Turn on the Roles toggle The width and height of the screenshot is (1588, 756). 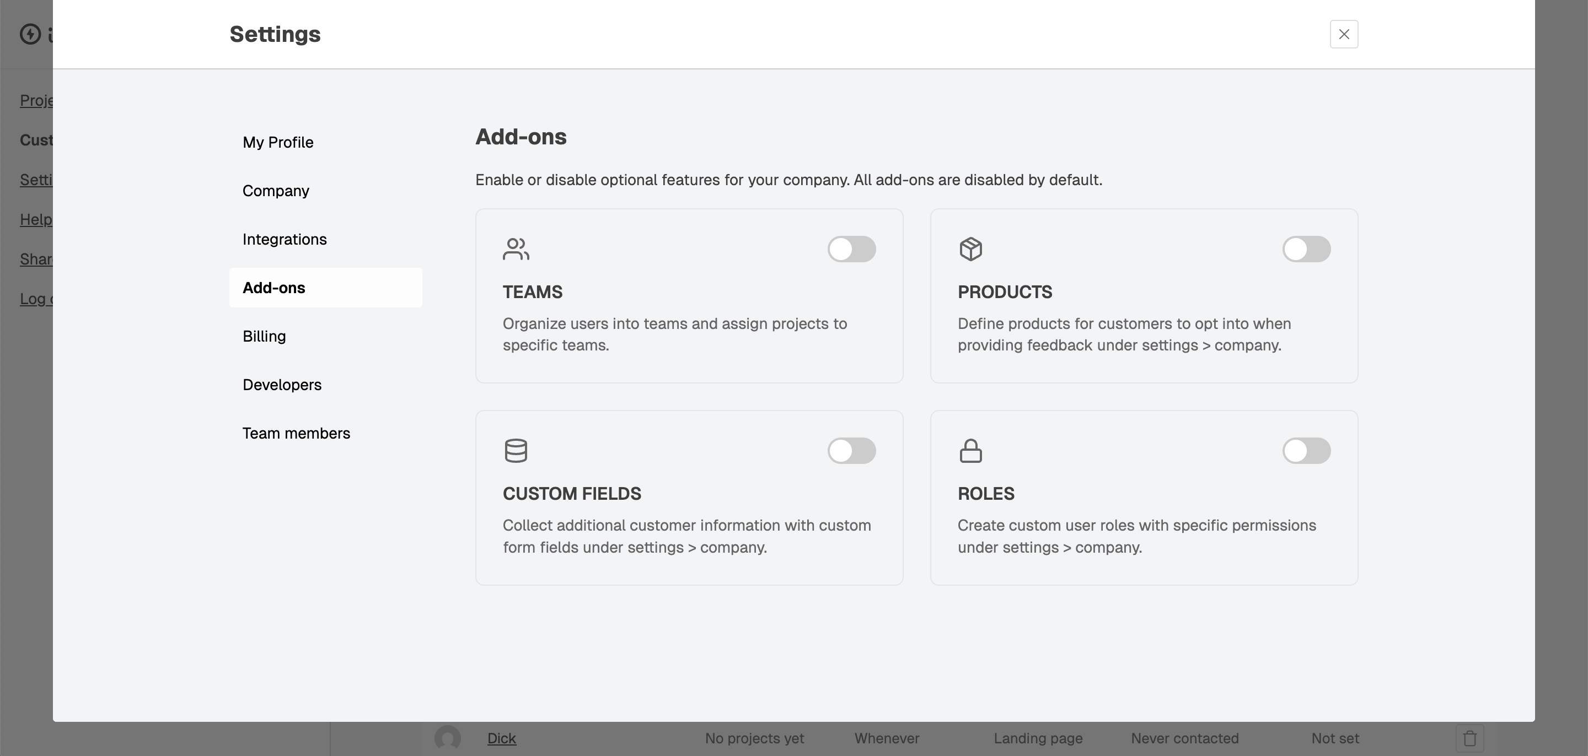1306,450
